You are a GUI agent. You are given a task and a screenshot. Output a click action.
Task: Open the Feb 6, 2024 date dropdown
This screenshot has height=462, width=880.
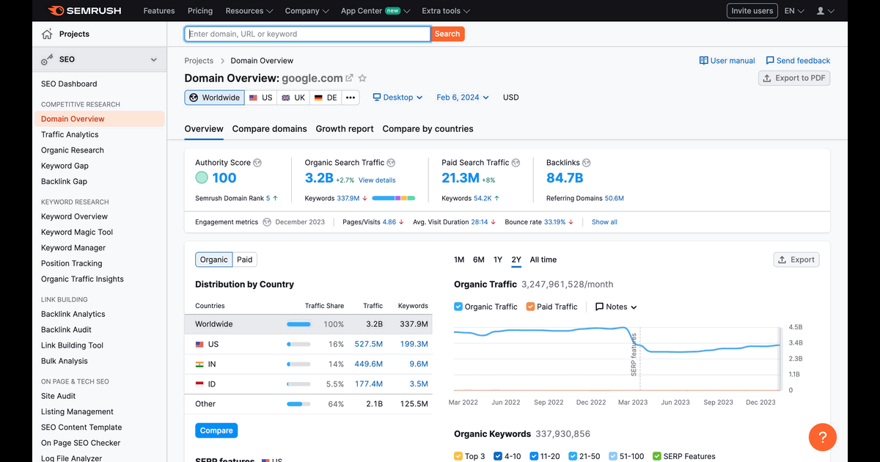pyautogui.click(x=463, y=98)
